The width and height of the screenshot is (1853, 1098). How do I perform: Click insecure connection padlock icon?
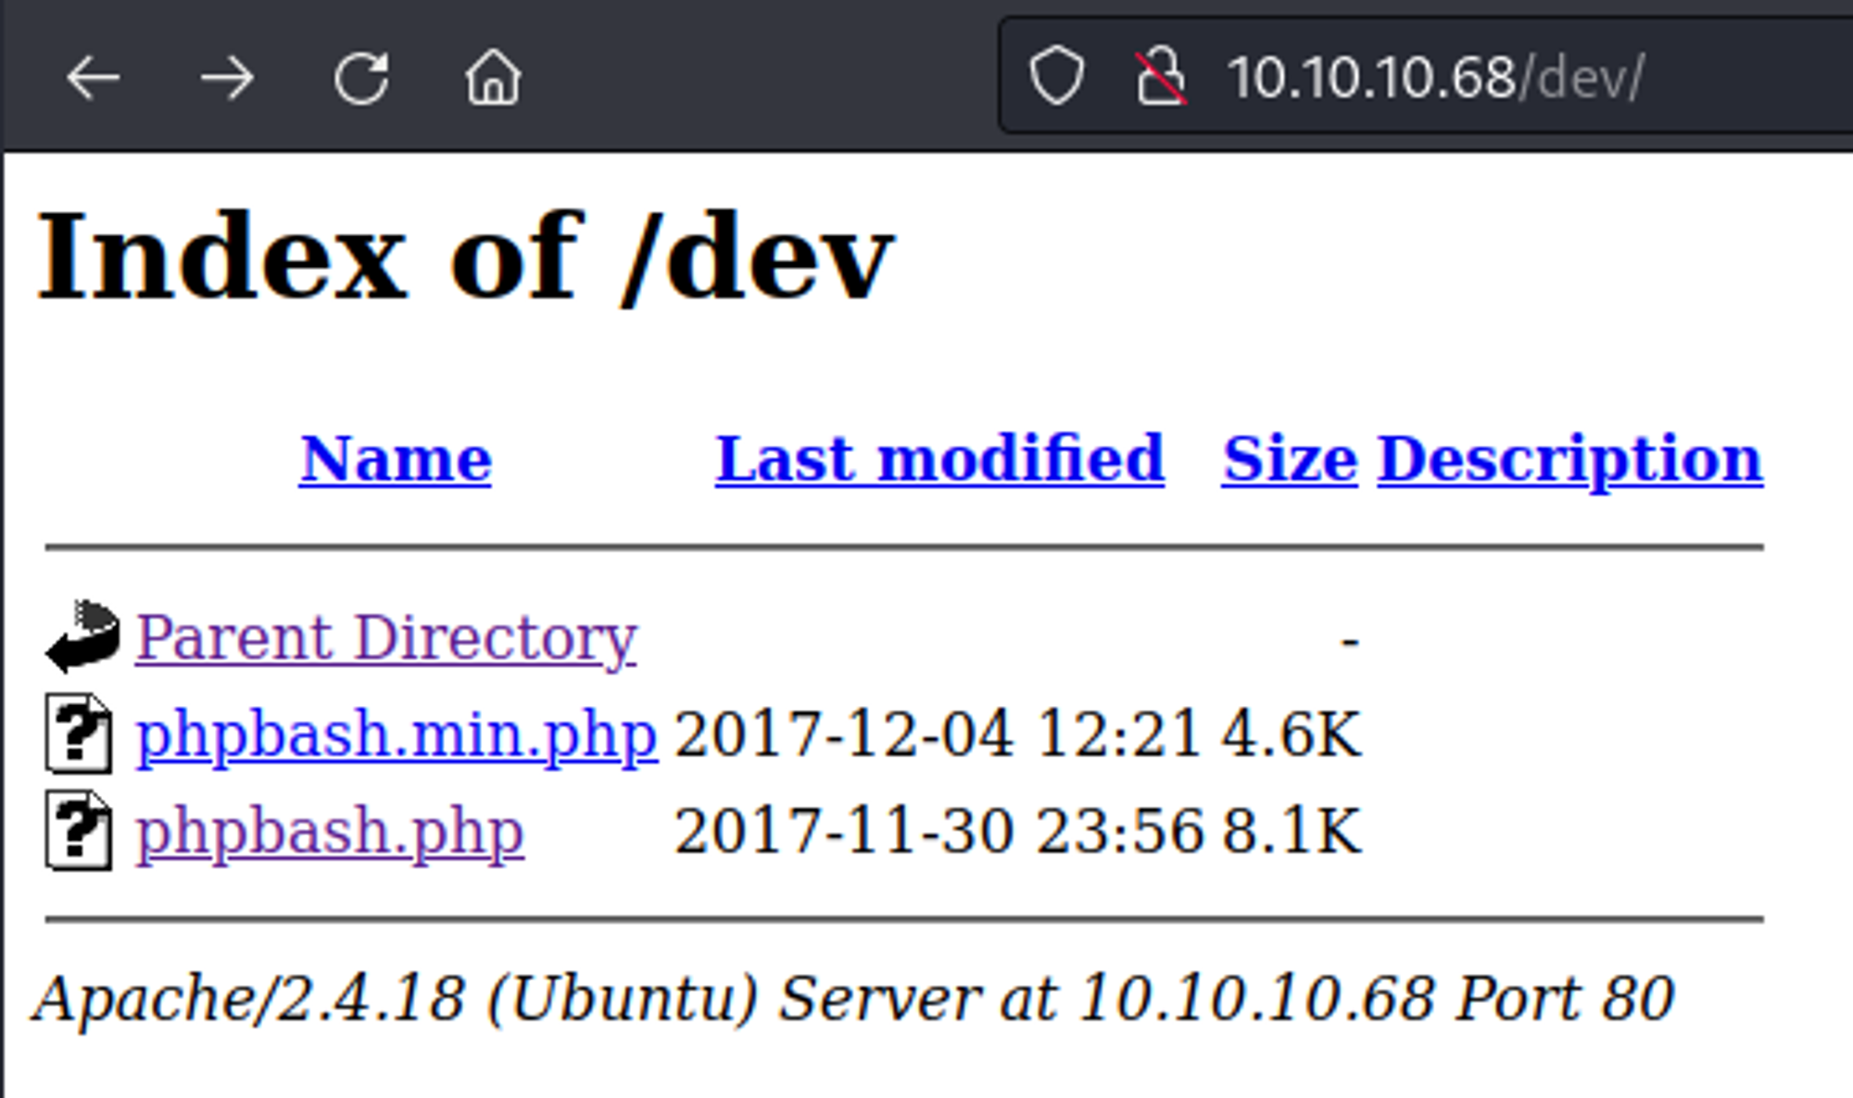[x=1161, y=76]
